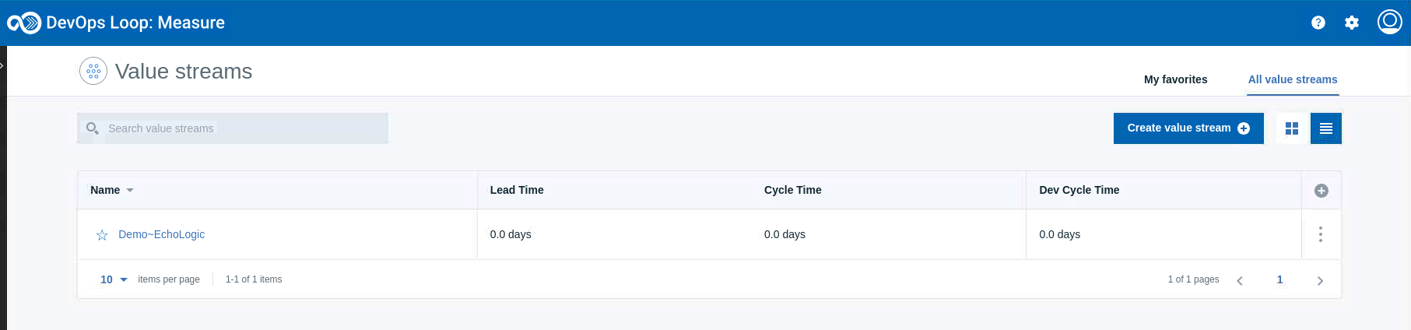Viewport: 1411px width, 330px height.
Task: Click the search magnifier icon
Action: point(93,128)
